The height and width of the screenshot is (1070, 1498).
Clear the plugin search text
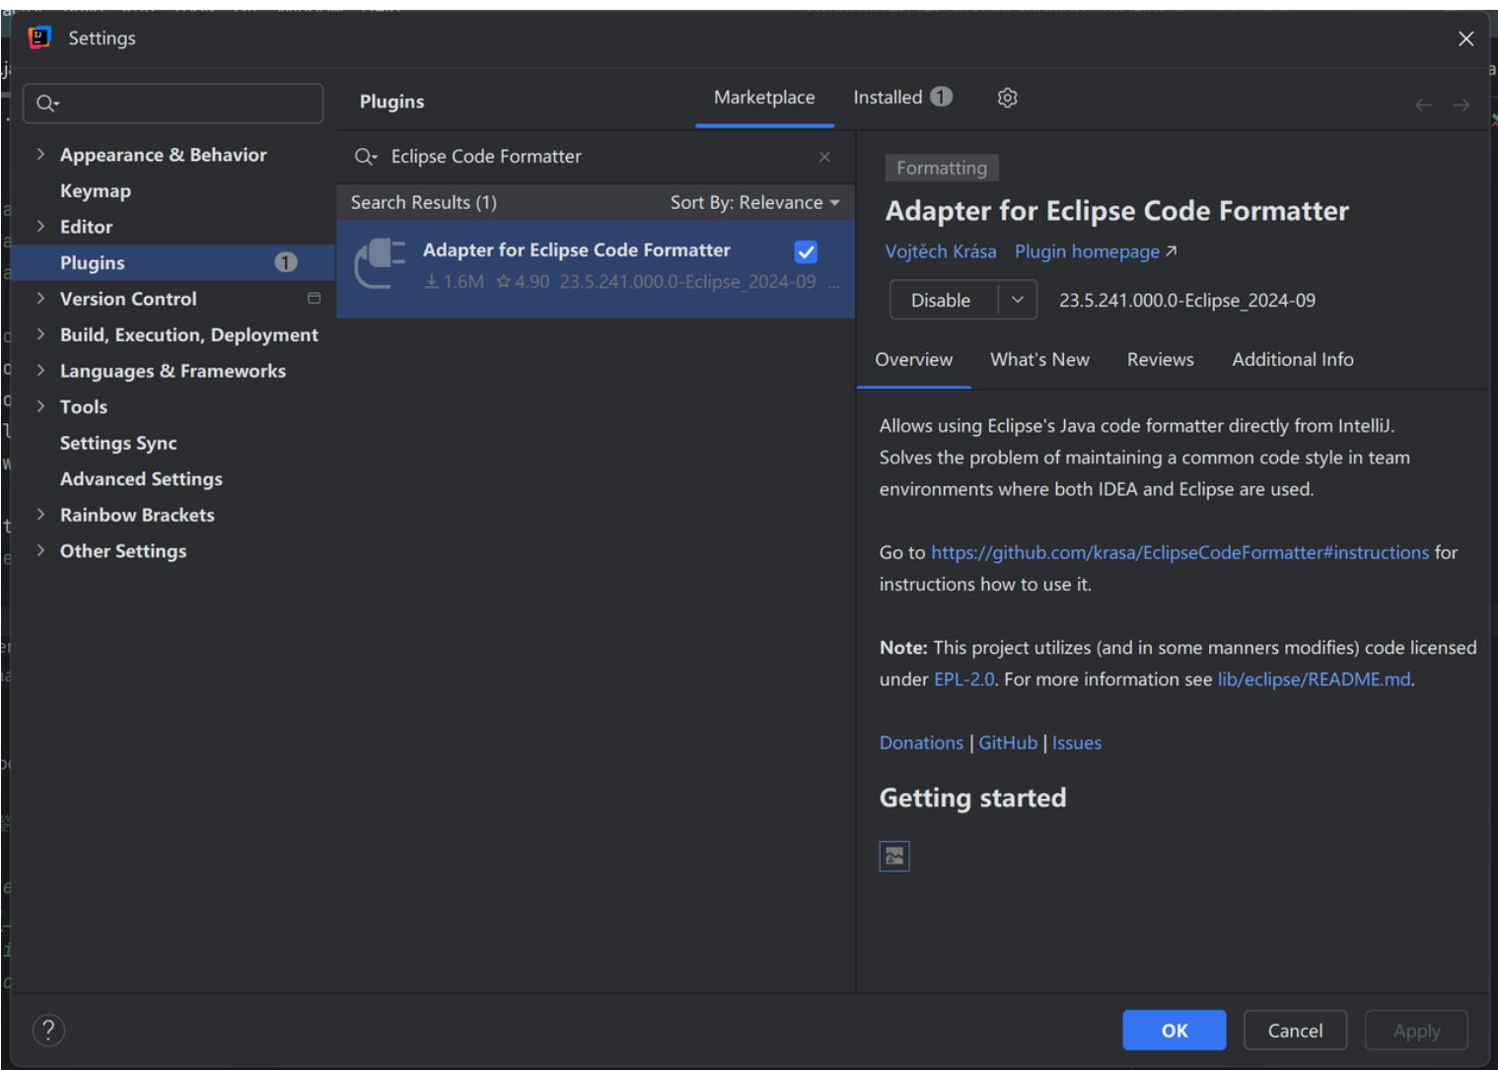[x=824, y=157]
